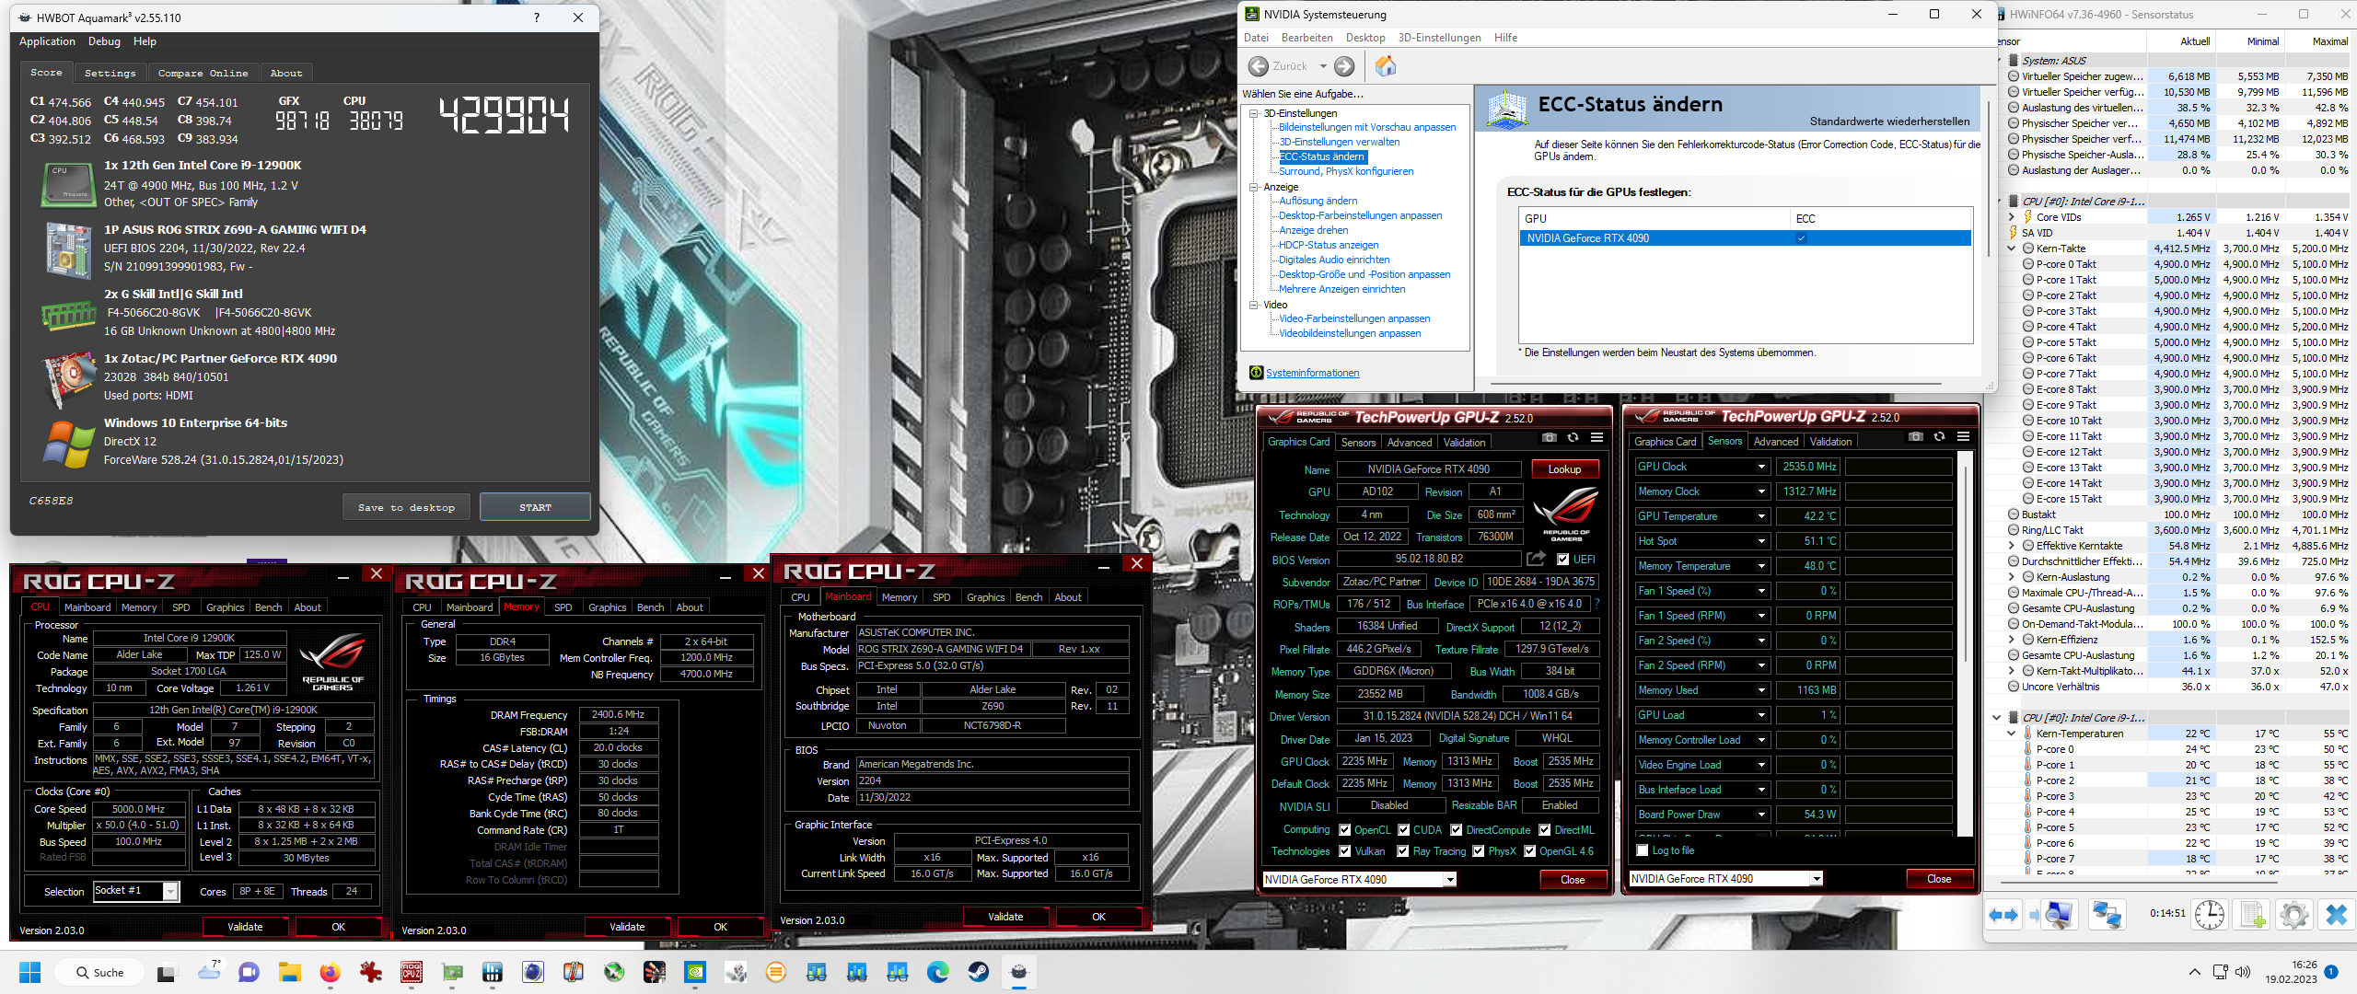Open the Bench tab in the Mainboard CPU-Z window
Viewport: 2357px width, 994px height.
click(x=1028, y=597)
